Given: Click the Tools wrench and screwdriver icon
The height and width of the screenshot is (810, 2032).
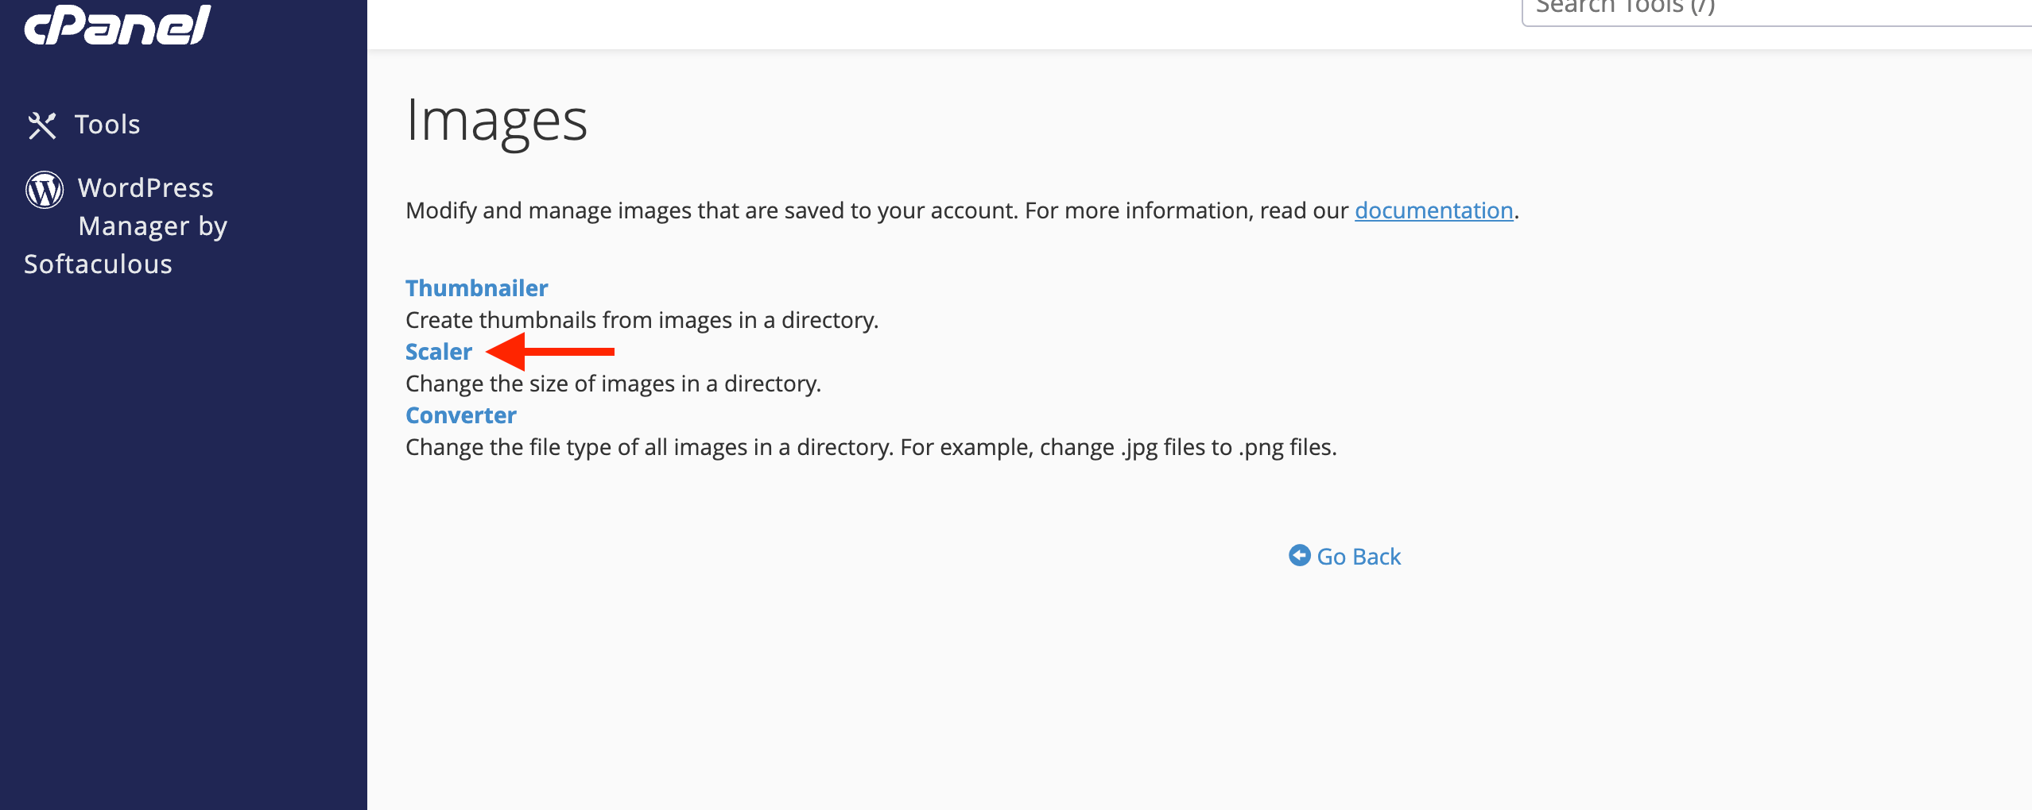Looking at the screenshot, I should [x=42, y=125].
